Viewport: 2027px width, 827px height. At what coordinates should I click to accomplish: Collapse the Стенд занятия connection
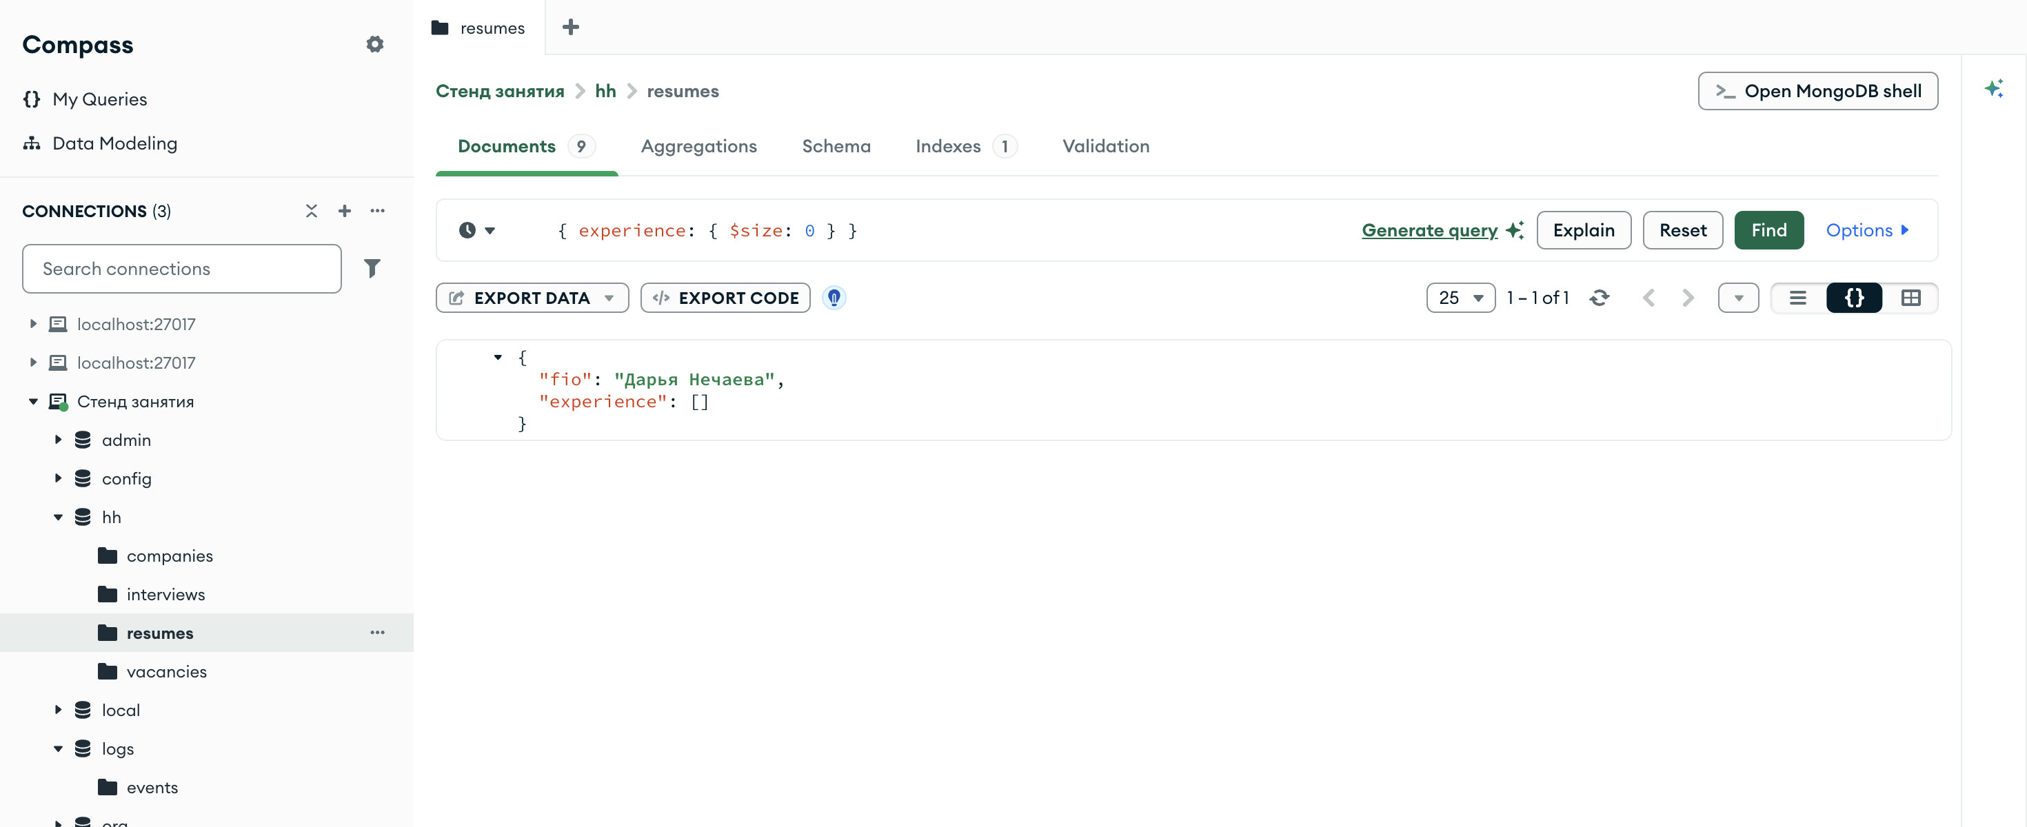click(x=33, y=401)
